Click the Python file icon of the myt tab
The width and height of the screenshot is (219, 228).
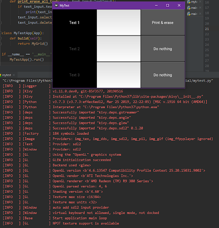pyautogui.click(x=188, y=2)
